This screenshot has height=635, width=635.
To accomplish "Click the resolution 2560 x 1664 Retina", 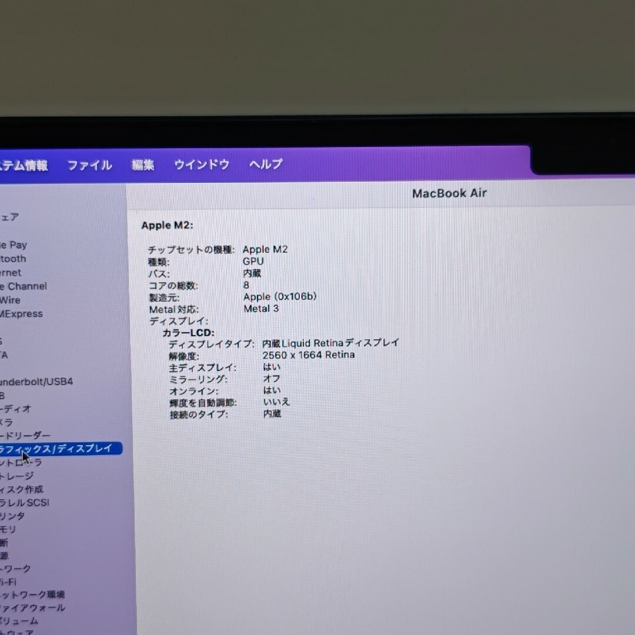I will coord(309,355).
